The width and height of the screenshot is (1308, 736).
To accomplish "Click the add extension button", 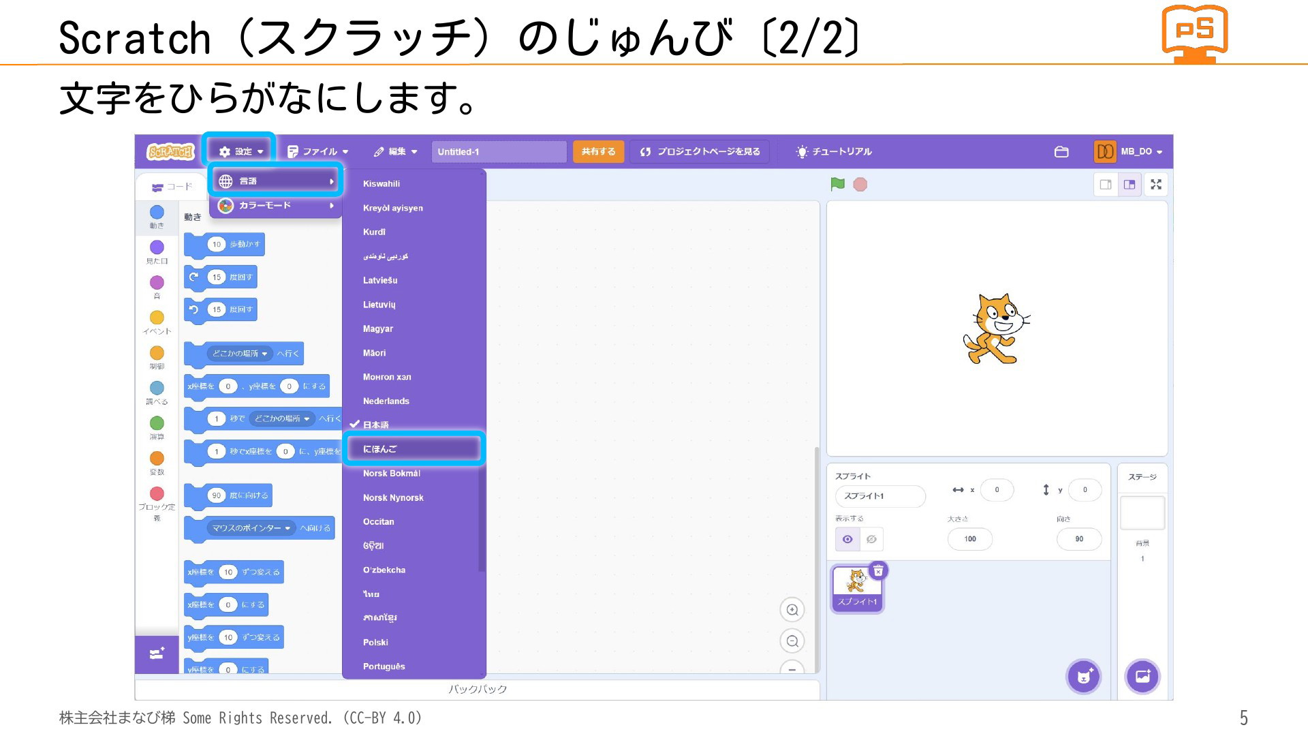I will click(157, 654).
